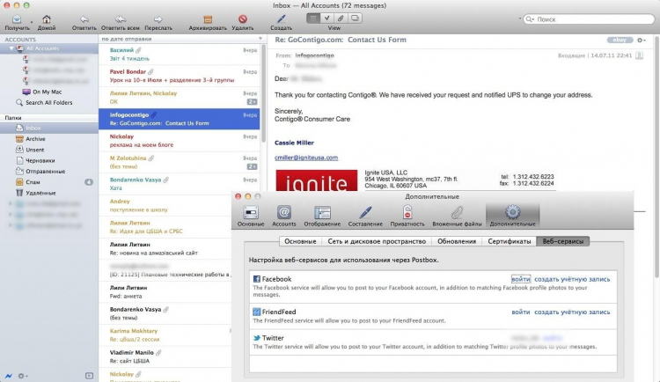Screen dimensions: 660x382
Task: Click войти link for Facebook
Action: (521, 279)
